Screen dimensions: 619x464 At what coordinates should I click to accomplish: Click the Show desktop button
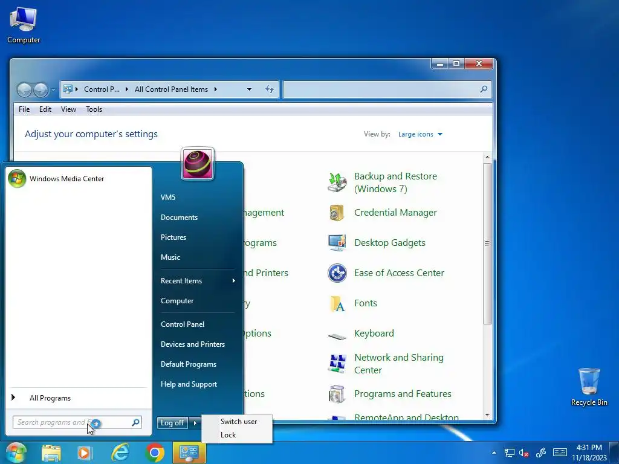point(615,453)
